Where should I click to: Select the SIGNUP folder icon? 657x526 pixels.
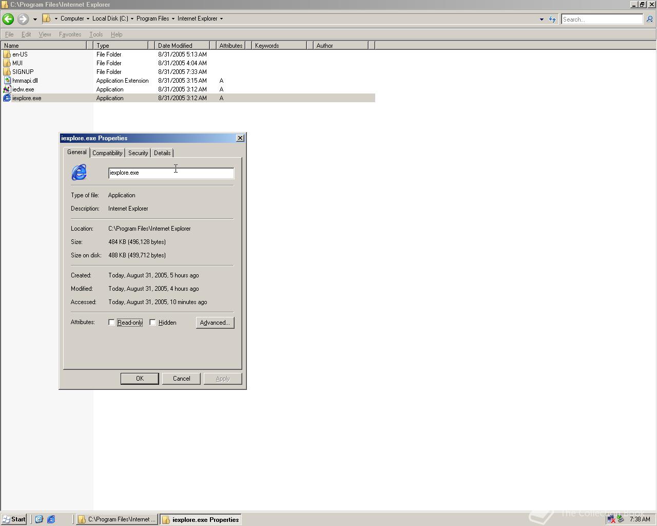pos(7,72)
